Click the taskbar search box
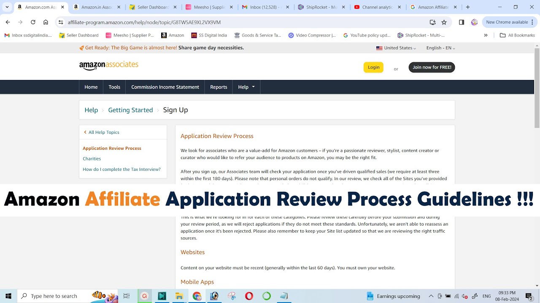540x303 pixels. coord(67,296)
